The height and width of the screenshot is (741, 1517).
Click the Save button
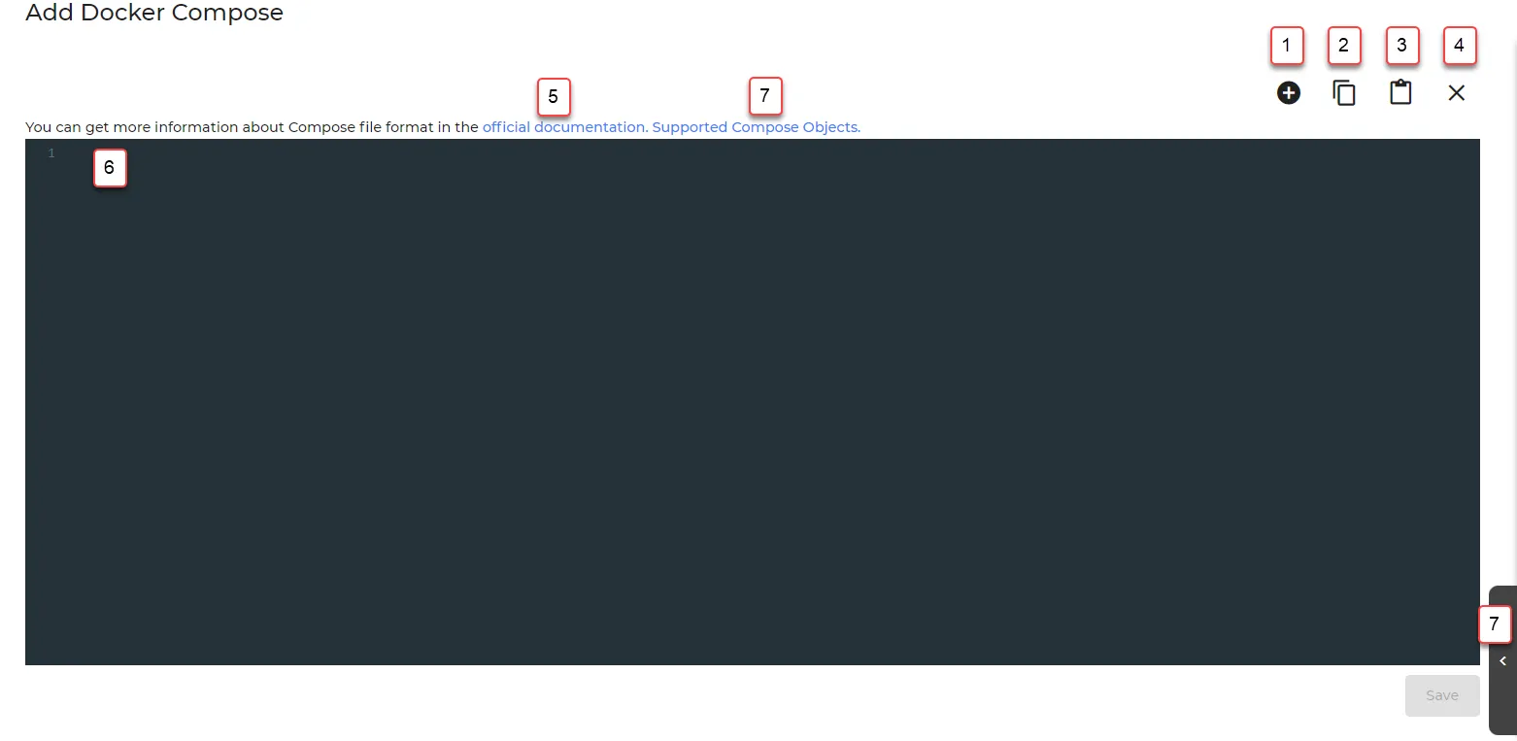click(x=1442, y=695)
